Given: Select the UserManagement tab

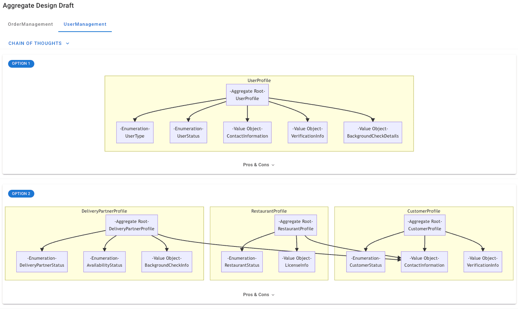Looking at the screenshot, I should pyautogui.click(x=85, y=24).
